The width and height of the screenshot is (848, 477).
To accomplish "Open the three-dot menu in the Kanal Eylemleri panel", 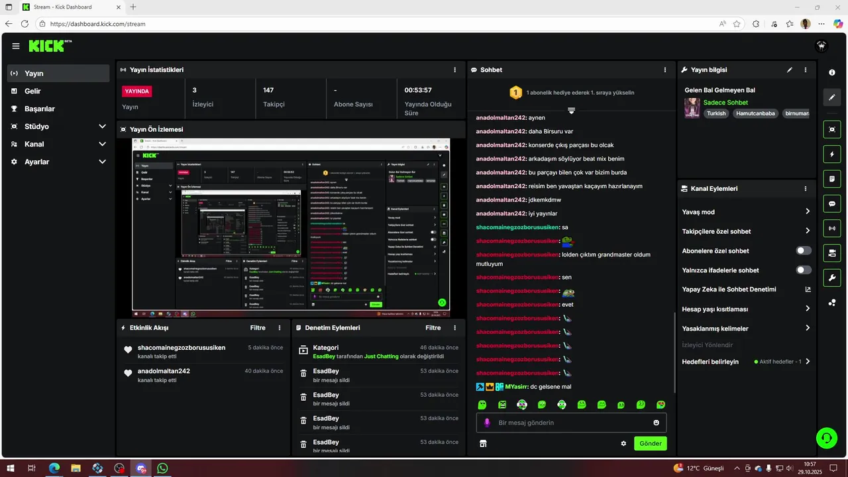I will point(806,189).
